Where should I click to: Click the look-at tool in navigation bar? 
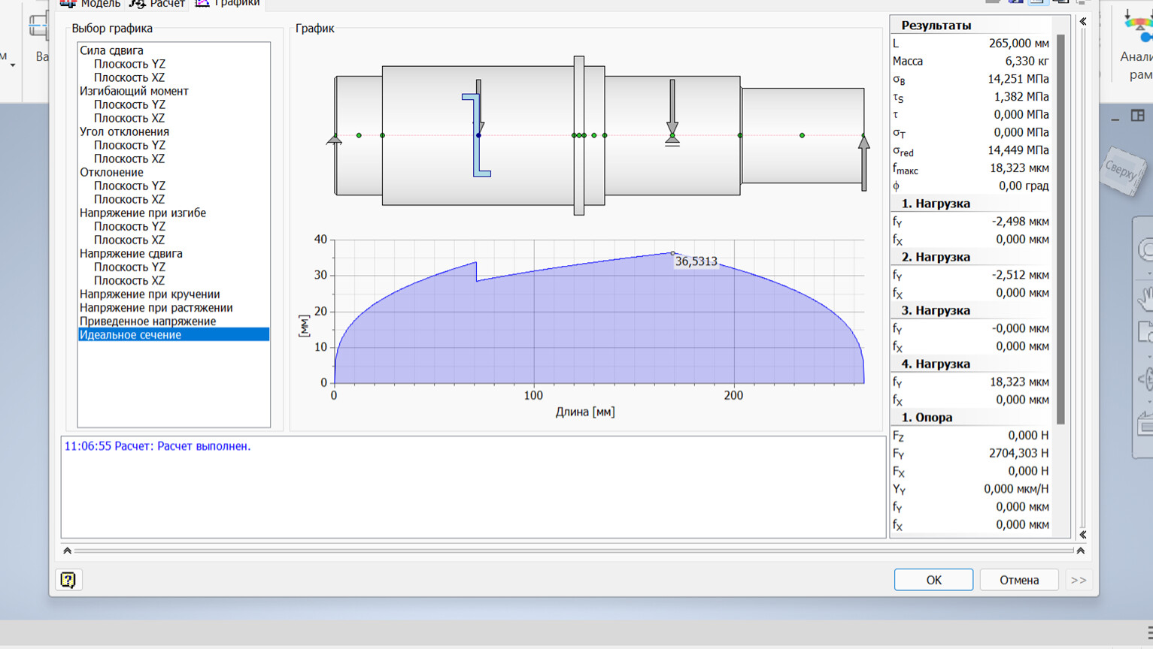pyautogui.click(x=1145, y=425)
